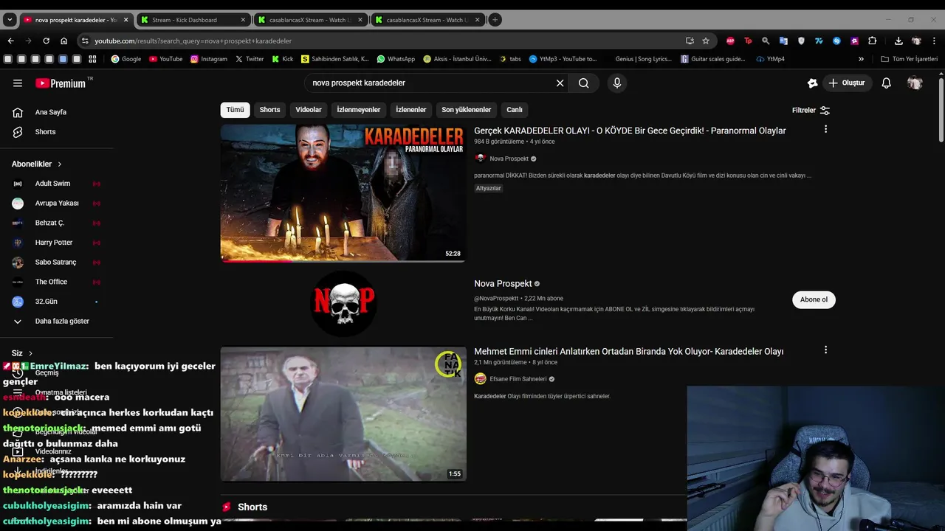Image resolution: width=945 pixels, height=531 pixels.
Task: Click the YouTube Premium logo
Action: [61, 83]
